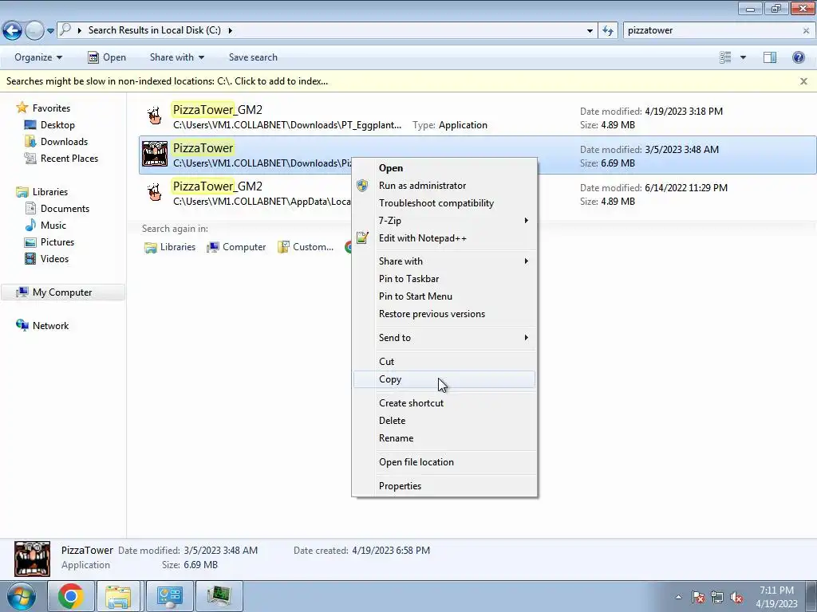
Task: Click the Action Center flag icon
Action: click(x=698, y=598)
